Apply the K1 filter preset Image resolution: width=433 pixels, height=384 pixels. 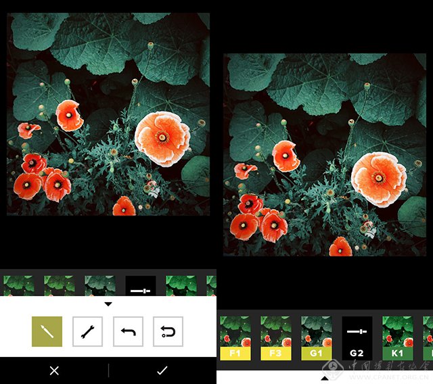pos(397,337)
